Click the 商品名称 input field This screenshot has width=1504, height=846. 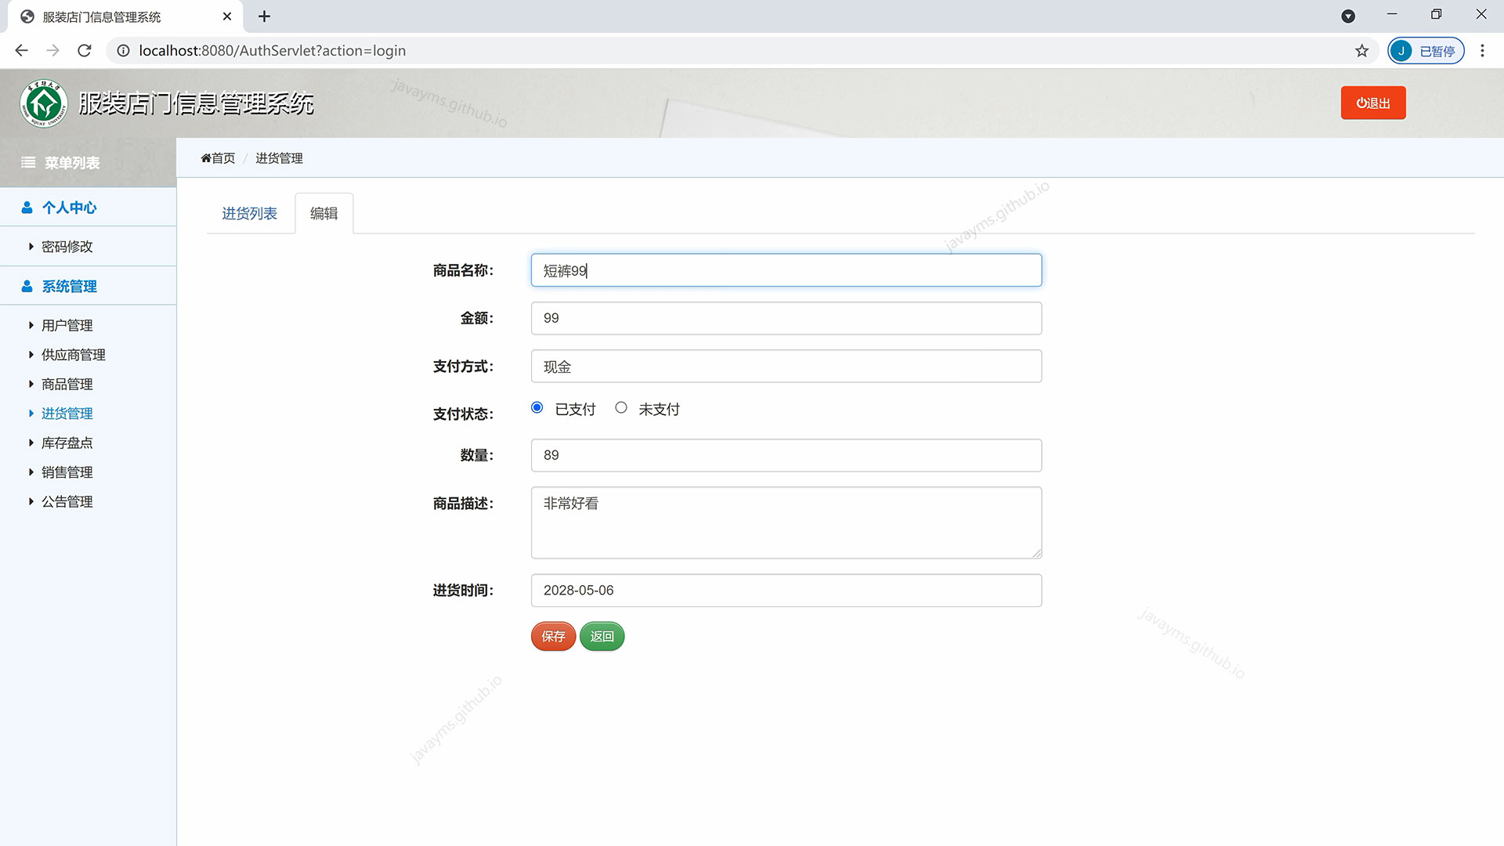pyautogui.click(x=786, y=270)
